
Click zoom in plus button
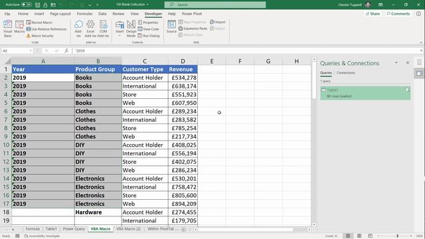[411, 236]
